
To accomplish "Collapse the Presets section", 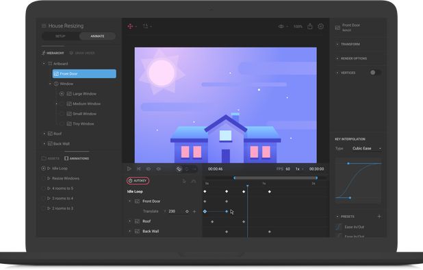I will point(337,217).
